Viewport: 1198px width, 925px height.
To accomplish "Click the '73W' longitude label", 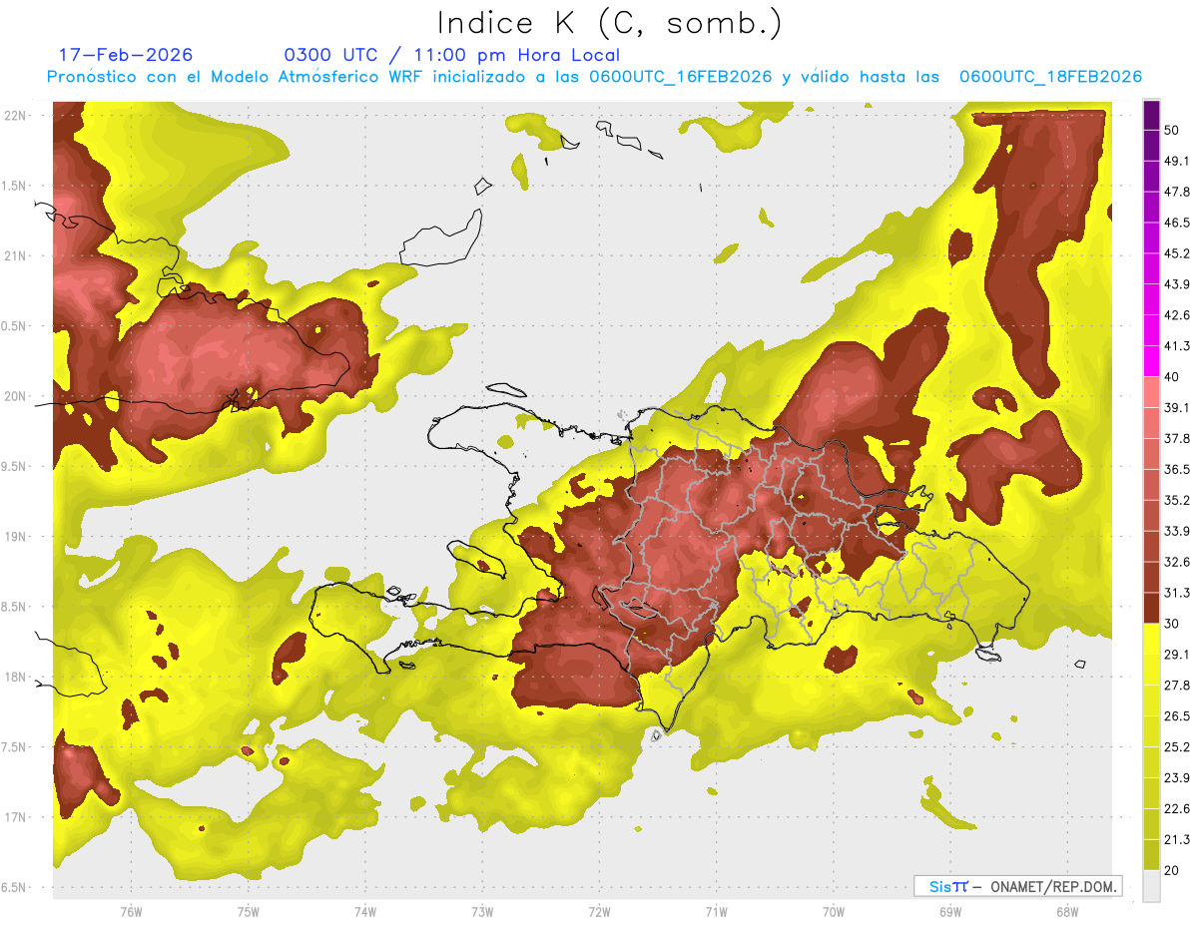I will click(x=482, y=911).
